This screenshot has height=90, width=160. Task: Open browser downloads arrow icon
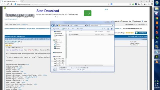tap(149, 4)
